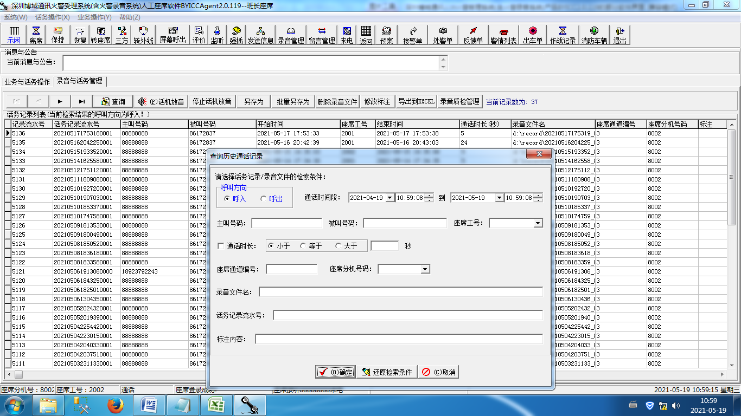Click the 退出 (exit) toolbar icon
Viewport: 741px width, 416px height.
pyautogui.click(x=619, y=35)
